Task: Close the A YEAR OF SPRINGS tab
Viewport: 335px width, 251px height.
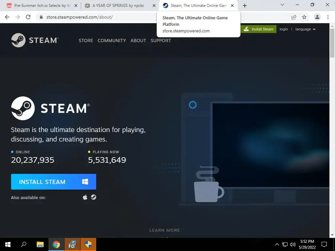Action: click(x=154, y=6)
